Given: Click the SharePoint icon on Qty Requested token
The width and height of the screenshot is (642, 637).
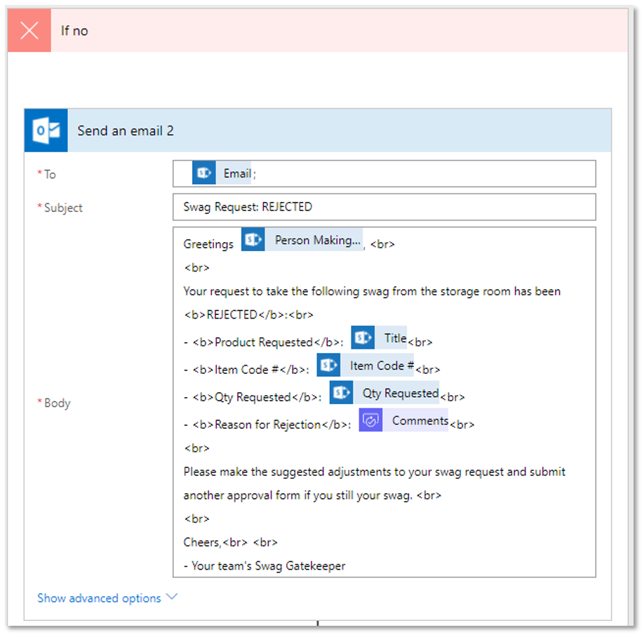Looking at the screenshot, I should click(341, 394).
